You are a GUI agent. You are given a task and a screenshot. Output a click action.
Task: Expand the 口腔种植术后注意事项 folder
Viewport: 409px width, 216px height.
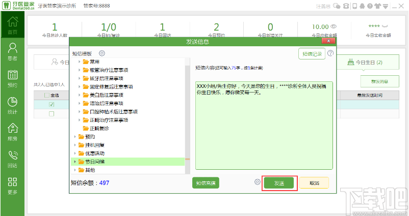(79, 111)
